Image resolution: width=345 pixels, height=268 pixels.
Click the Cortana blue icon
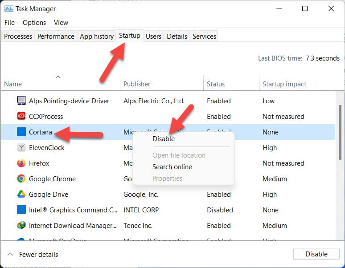tap(21, 132)
